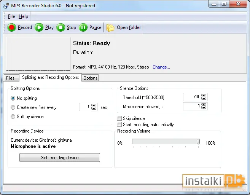The image size is (250, 195).
Task: Close the MP3 Recorder Studio window
Action: [238, 4]
